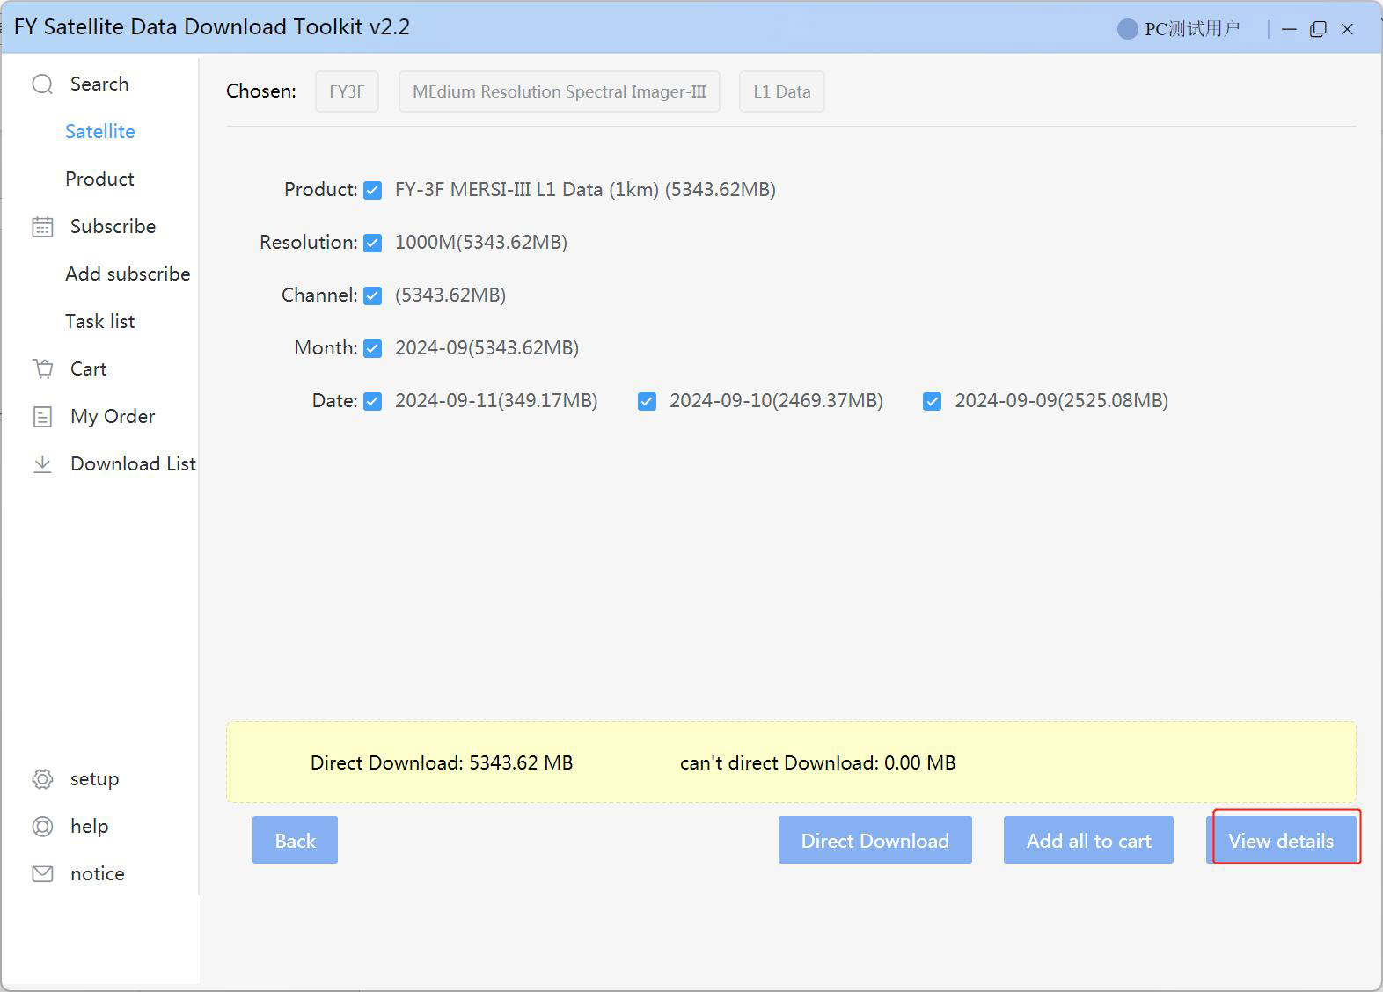Close the toolkit window
This screenshot has height=992, width=1383.
tap(1347, 29)
